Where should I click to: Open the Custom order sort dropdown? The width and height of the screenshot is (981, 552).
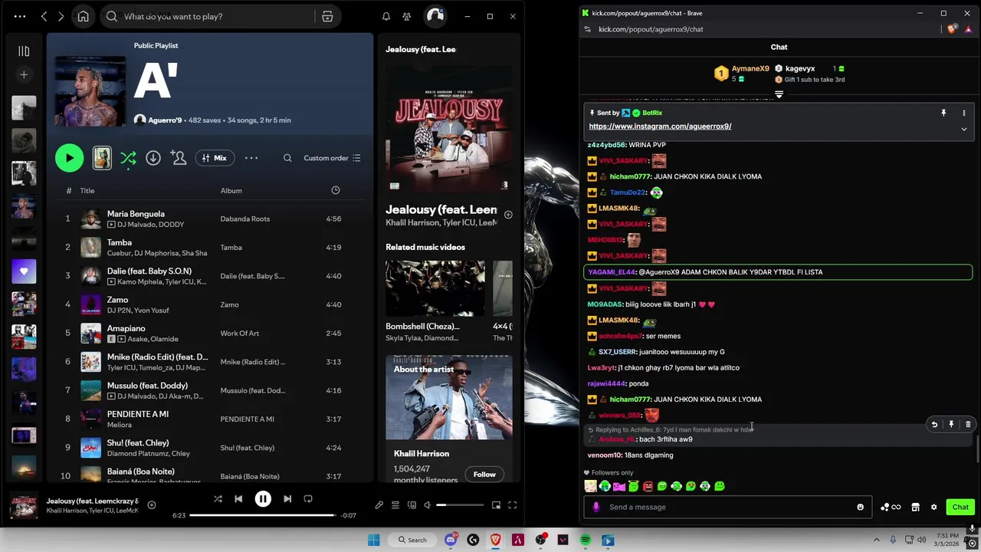tap(332, 158)
